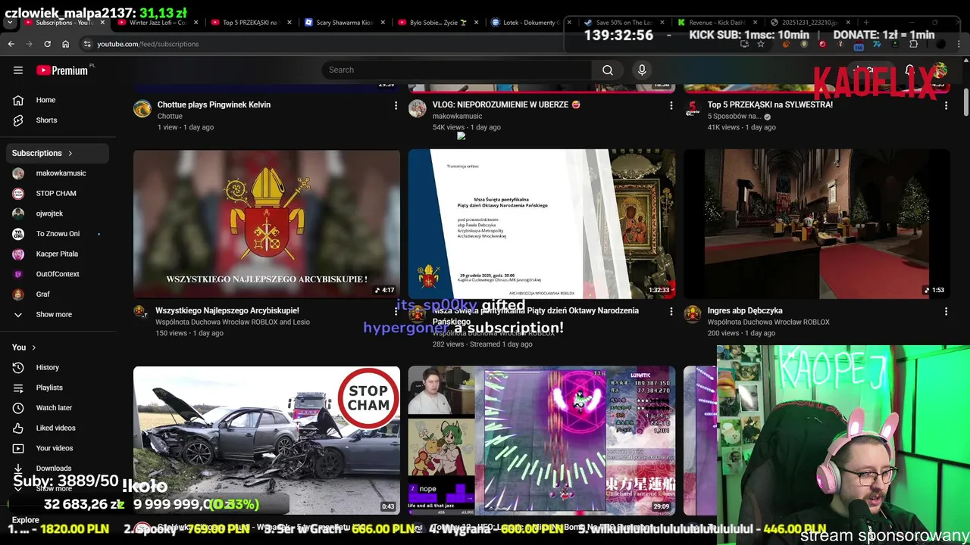Screen dimensions: 970x545
Task: Switch to Top 5 PRZEKĄSKI tab
Action: (x=249, y=23)
